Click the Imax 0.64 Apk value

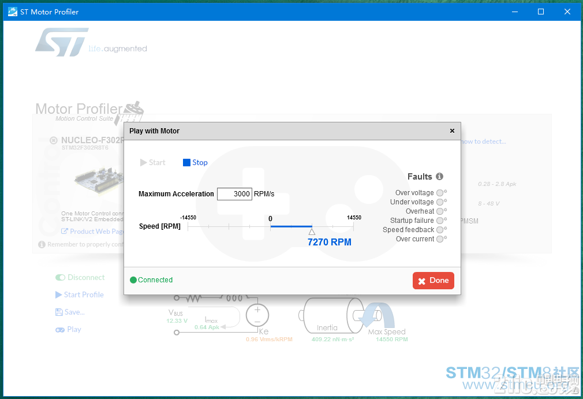click(207, 327)
